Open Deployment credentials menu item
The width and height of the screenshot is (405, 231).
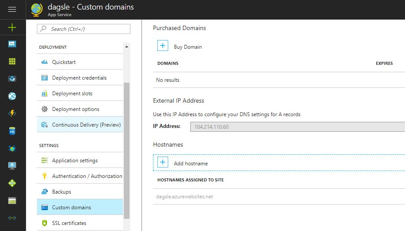(79, 78)
